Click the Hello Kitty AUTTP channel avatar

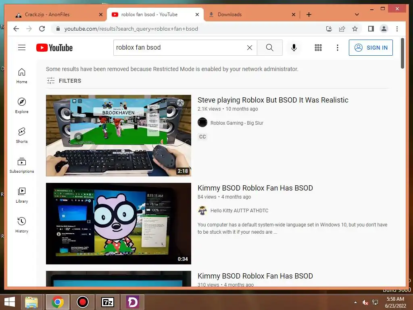tap(202, 210)
